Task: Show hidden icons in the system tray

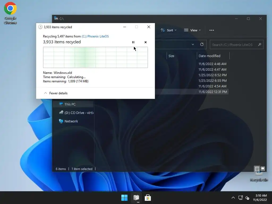Action: pos(233,198)
